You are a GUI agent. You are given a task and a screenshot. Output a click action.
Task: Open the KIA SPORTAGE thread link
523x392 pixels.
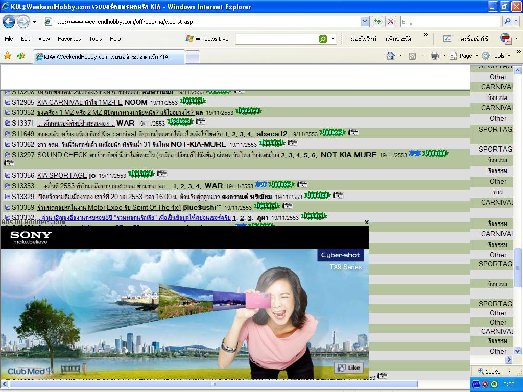click(x=62, y=175)
